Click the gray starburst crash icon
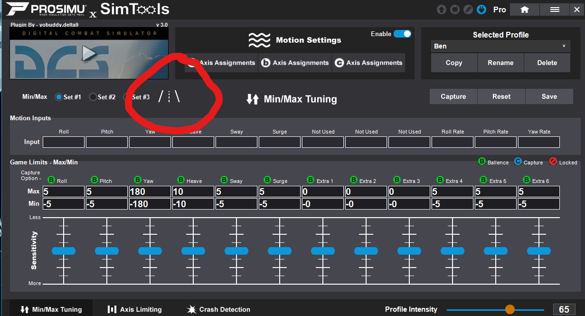This screenshot has width=585, height=316. click(455, 10)
